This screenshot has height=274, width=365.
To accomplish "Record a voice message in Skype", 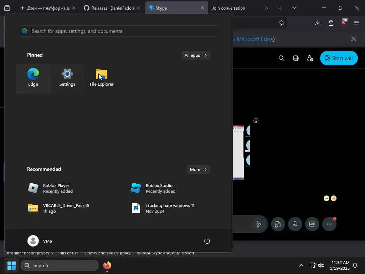I will click(x=295, y=224).
